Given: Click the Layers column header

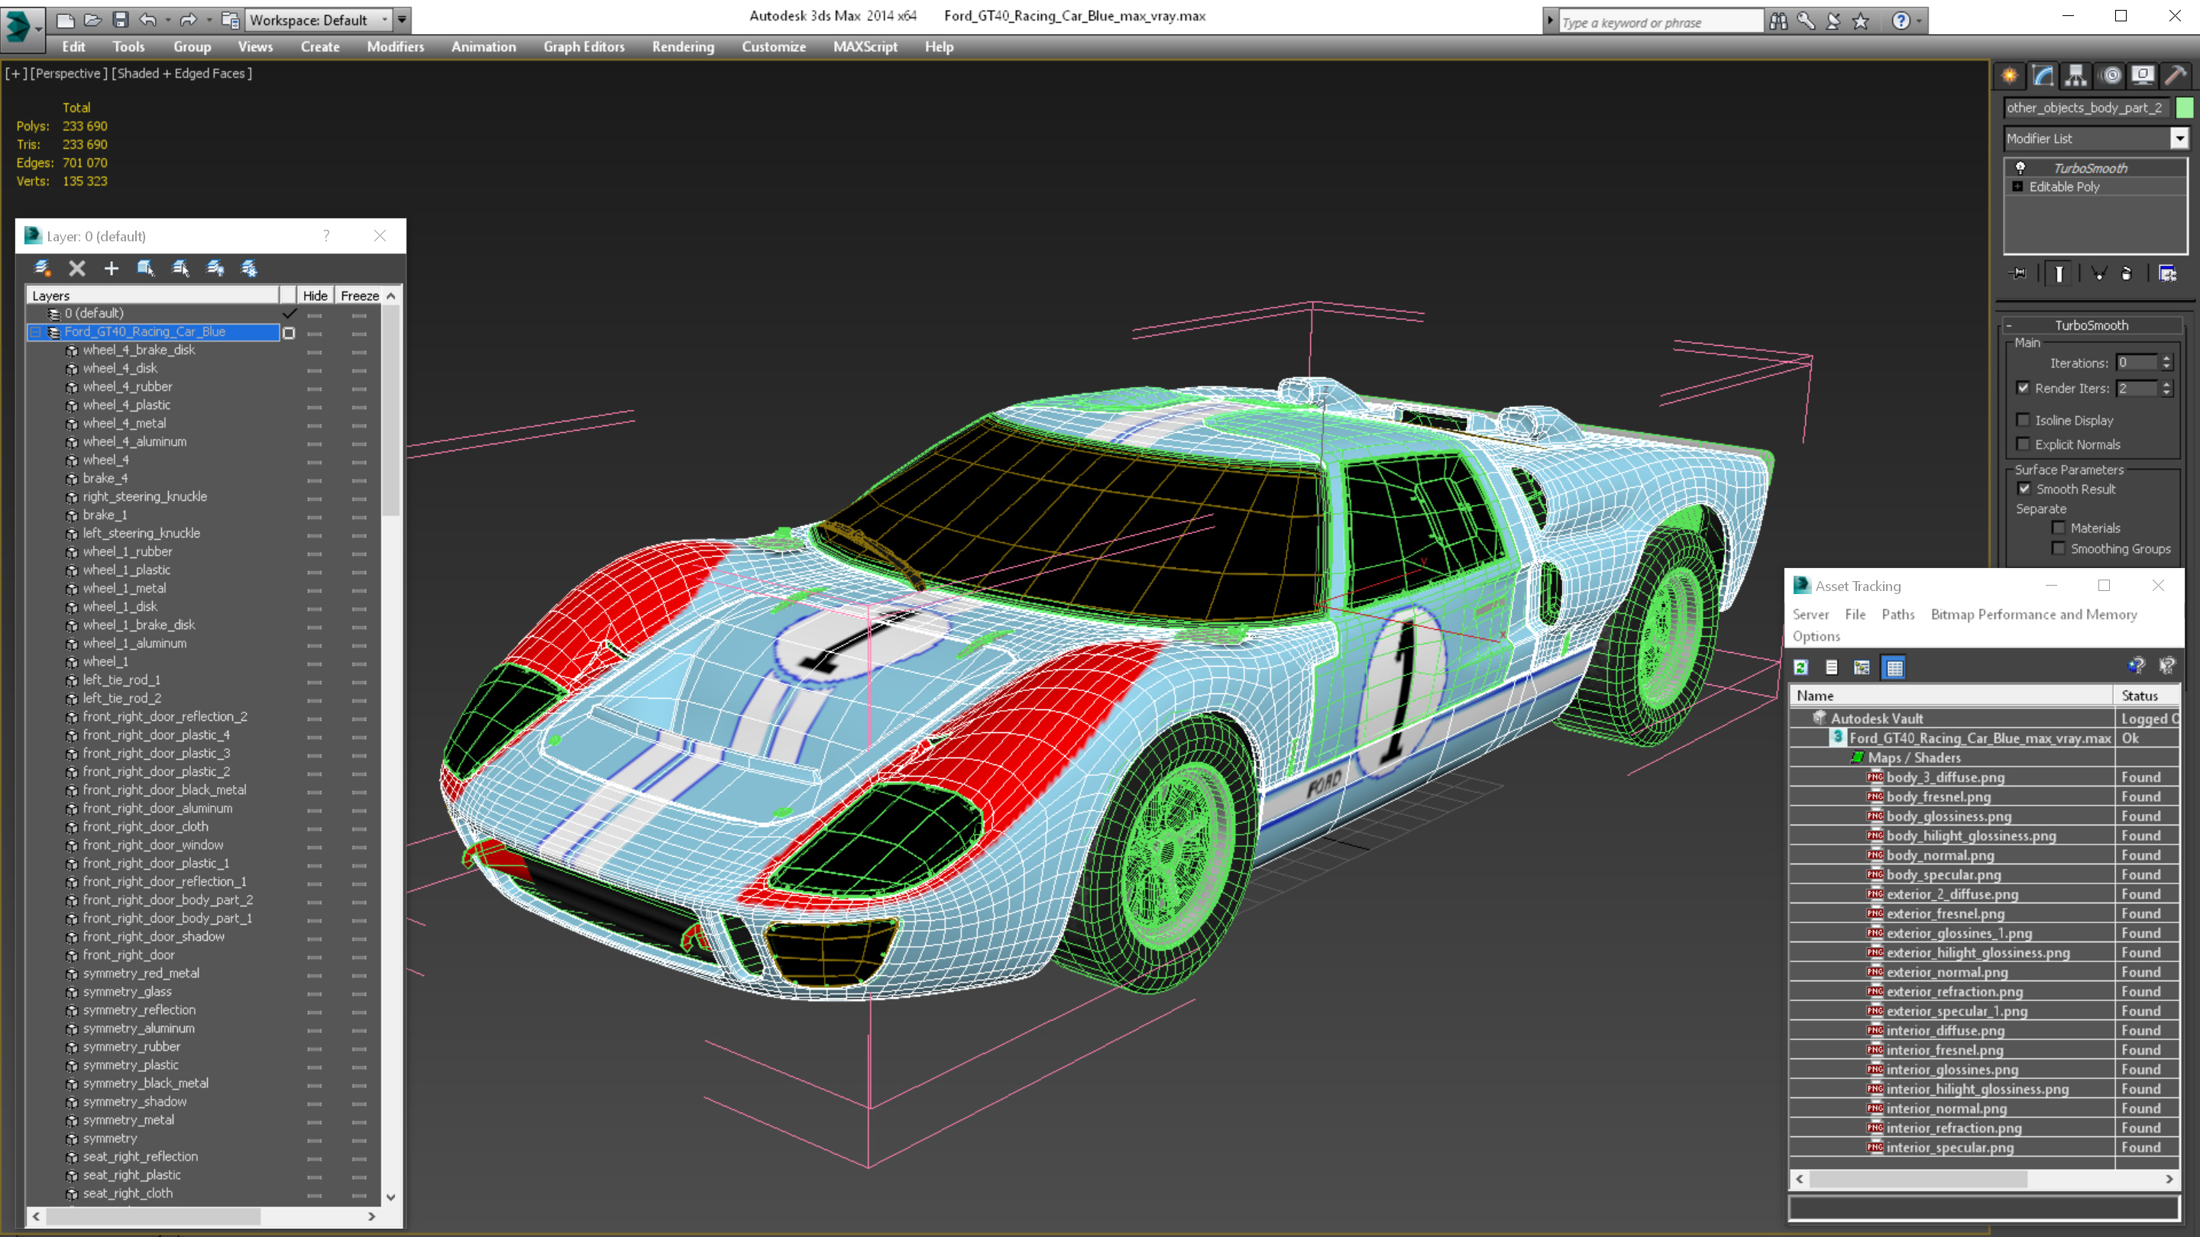Looking at the screenshot, I should (x=154, y=296).
